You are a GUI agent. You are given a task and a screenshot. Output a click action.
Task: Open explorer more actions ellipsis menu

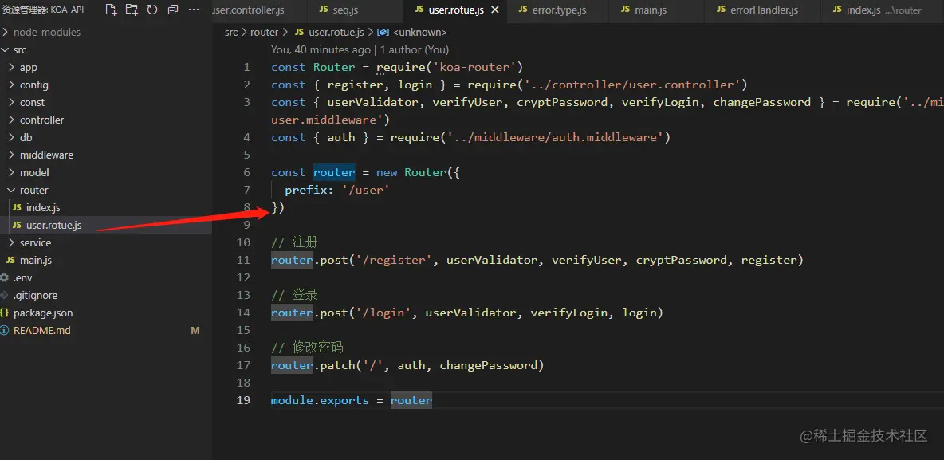pyautogui.click(x=193, y=10)
